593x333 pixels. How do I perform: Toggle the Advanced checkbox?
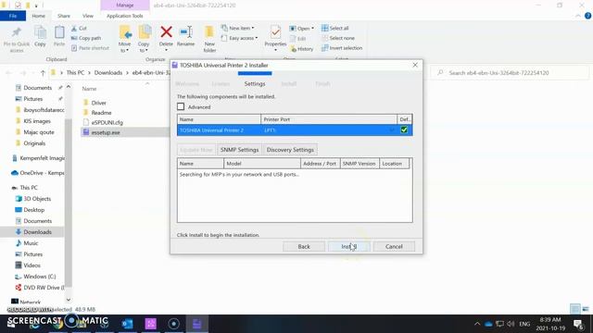click(181, 107)
